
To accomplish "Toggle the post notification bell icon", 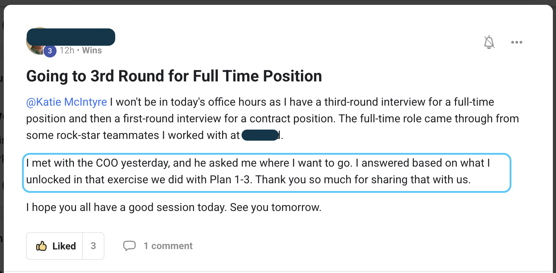I will click(x=489, y=42).
